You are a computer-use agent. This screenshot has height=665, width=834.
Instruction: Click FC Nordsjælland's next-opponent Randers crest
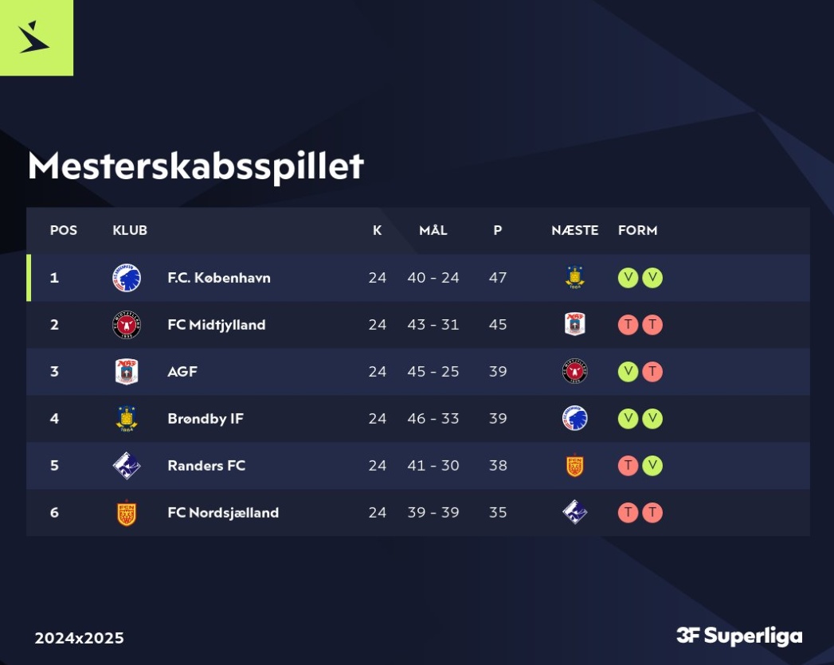574,512
